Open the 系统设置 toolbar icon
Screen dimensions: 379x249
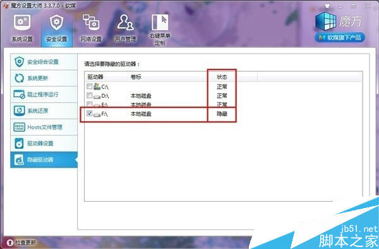(22, 23)
